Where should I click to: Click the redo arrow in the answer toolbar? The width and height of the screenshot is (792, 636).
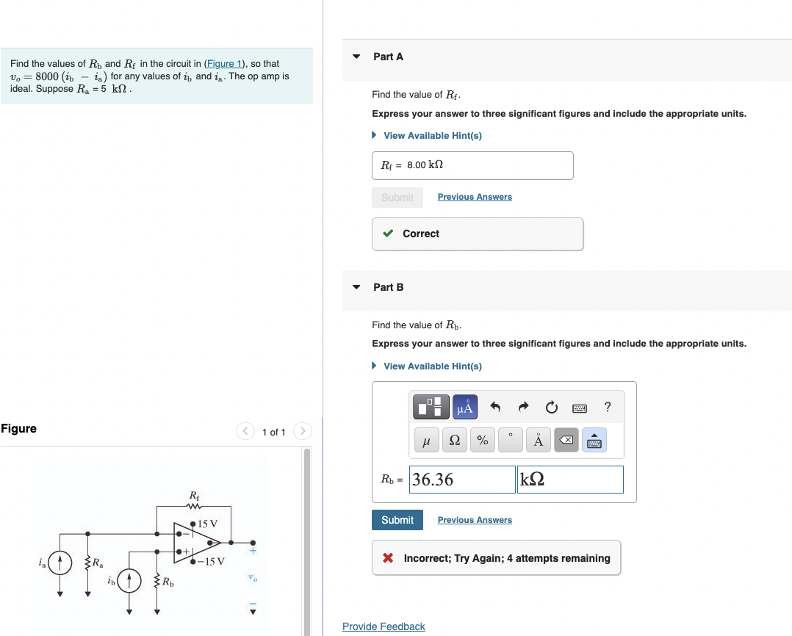pyautogui.click(x=523, y=406)
